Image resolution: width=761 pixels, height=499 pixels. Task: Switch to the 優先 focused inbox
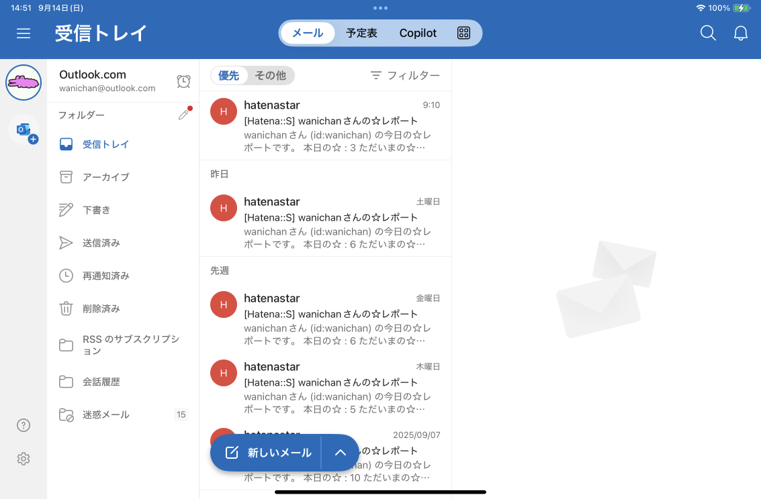(x=228, y=76)
